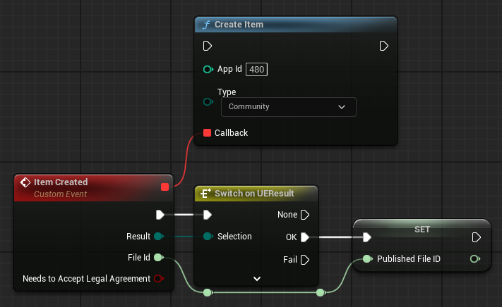The width and height of the screenshot is (502, 307).
Task: Click the Create Item input execution pin
Action: (208, 46)
